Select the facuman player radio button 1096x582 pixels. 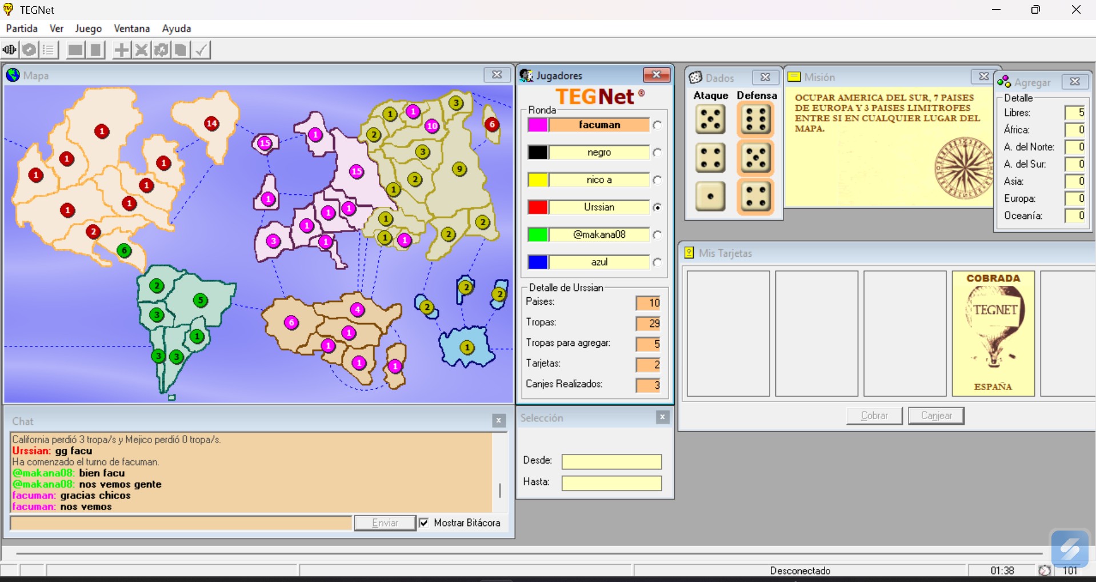[658, 125]
